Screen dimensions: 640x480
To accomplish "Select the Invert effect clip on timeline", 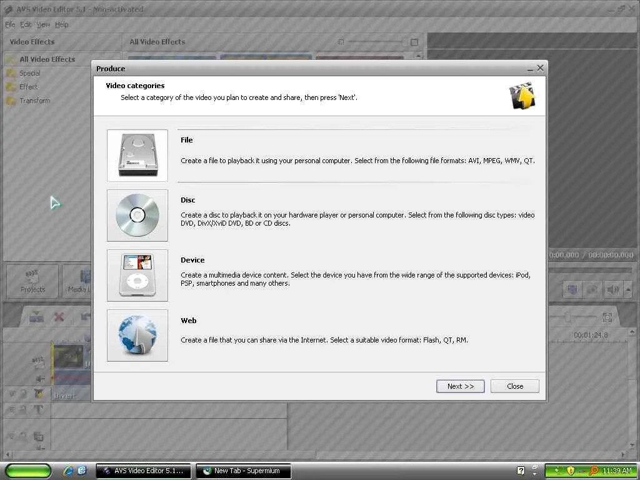I will (x=71, y=395).
